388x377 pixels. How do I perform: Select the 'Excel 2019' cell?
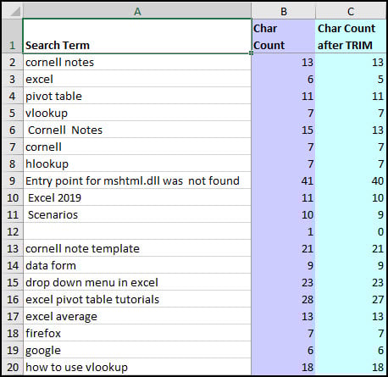pos(137,197)
